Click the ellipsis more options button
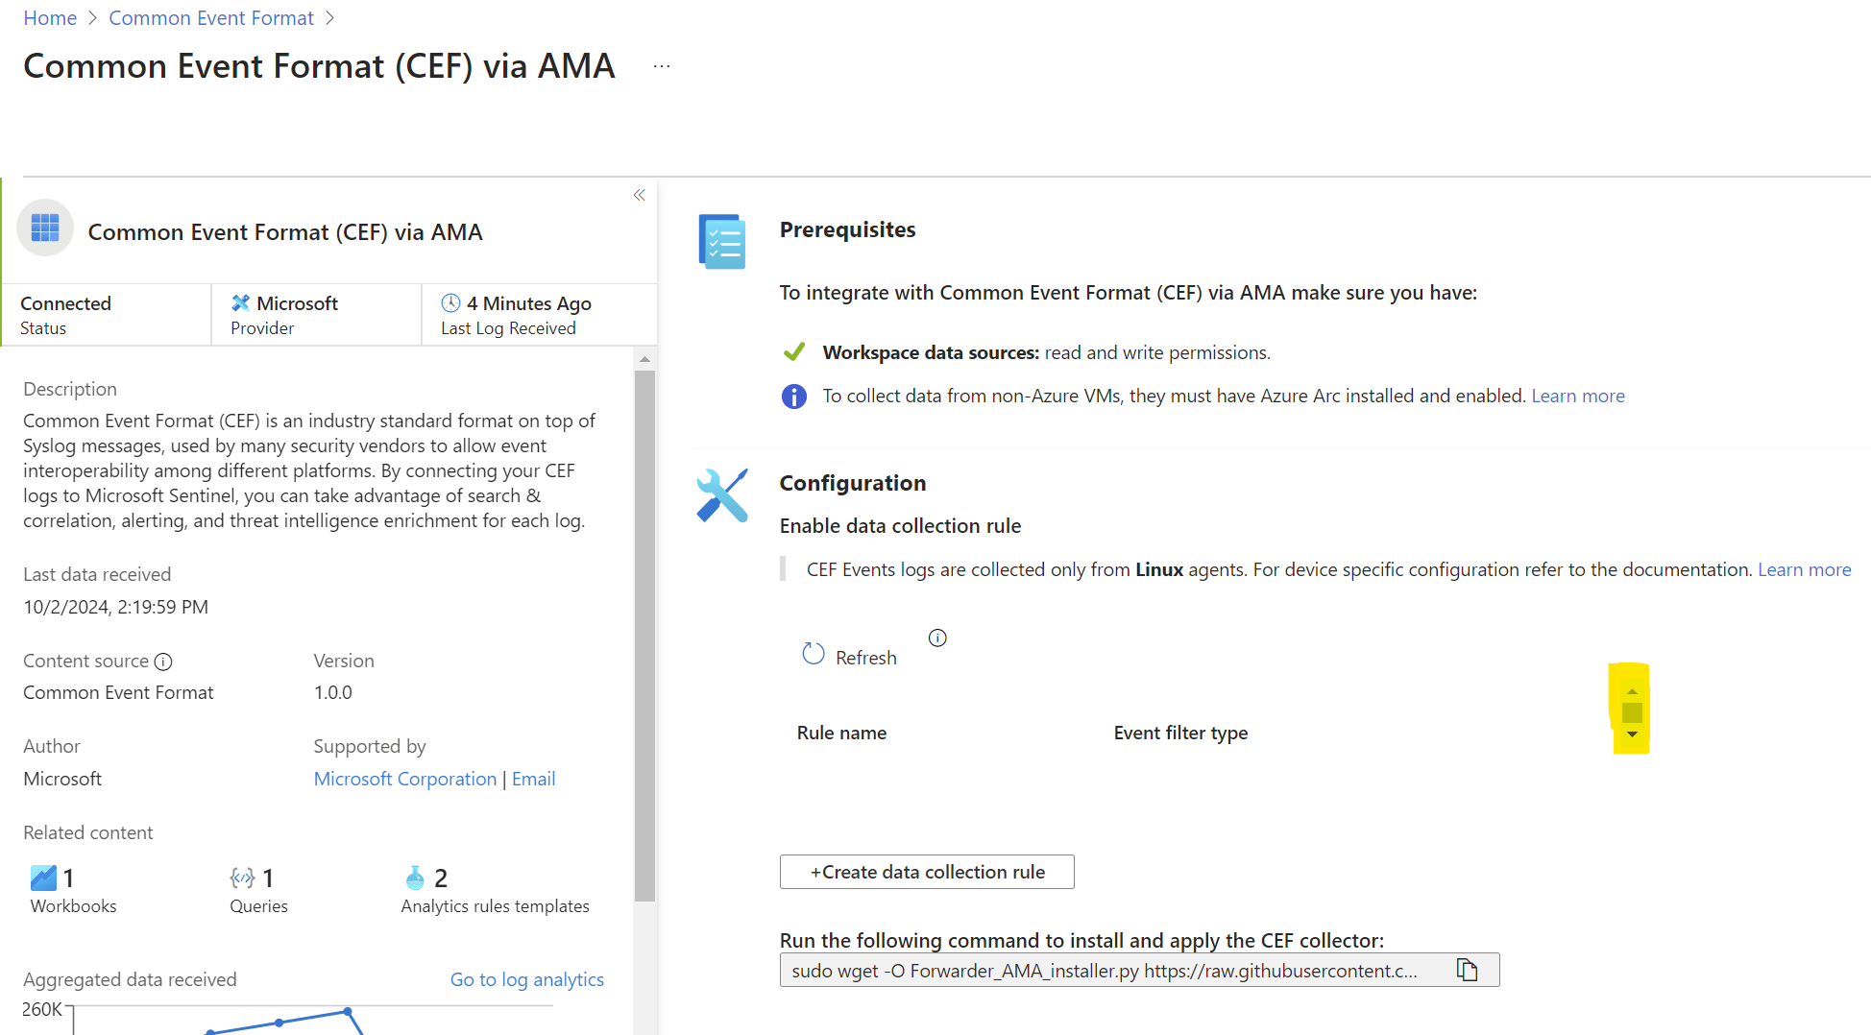The image size is (1871, 1035). [662, 66]
